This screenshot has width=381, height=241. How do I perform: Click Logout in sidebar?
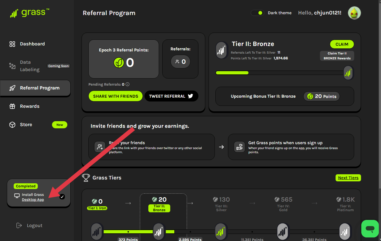pos(34,225)
